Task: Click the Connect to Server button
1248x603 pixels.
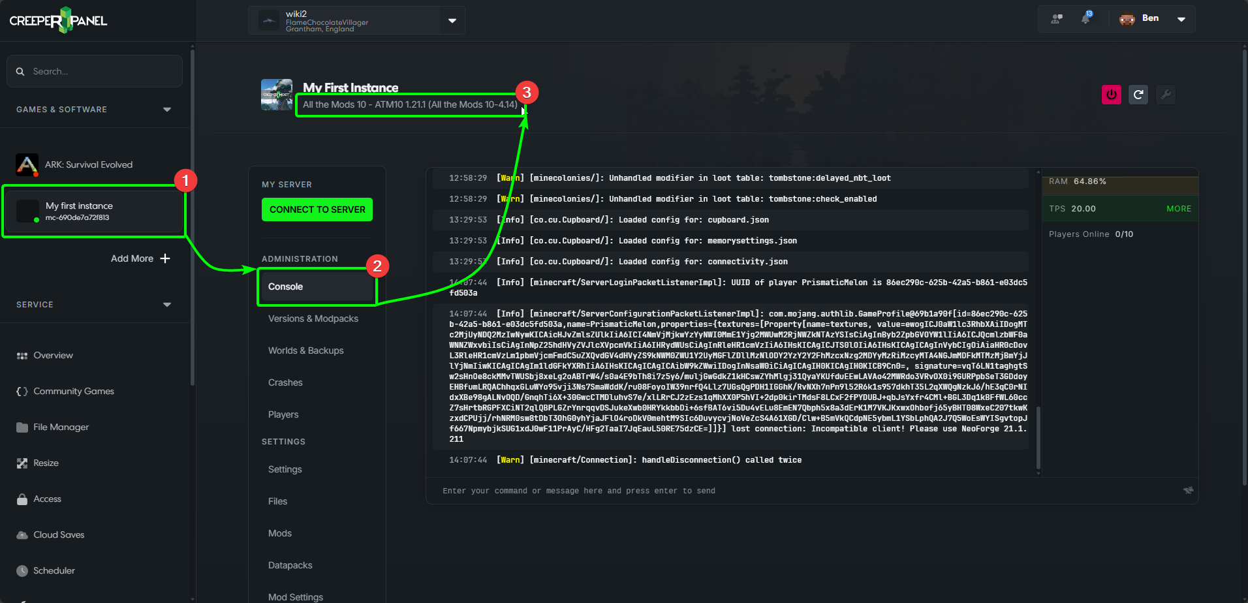Action: tap(317, 209)
